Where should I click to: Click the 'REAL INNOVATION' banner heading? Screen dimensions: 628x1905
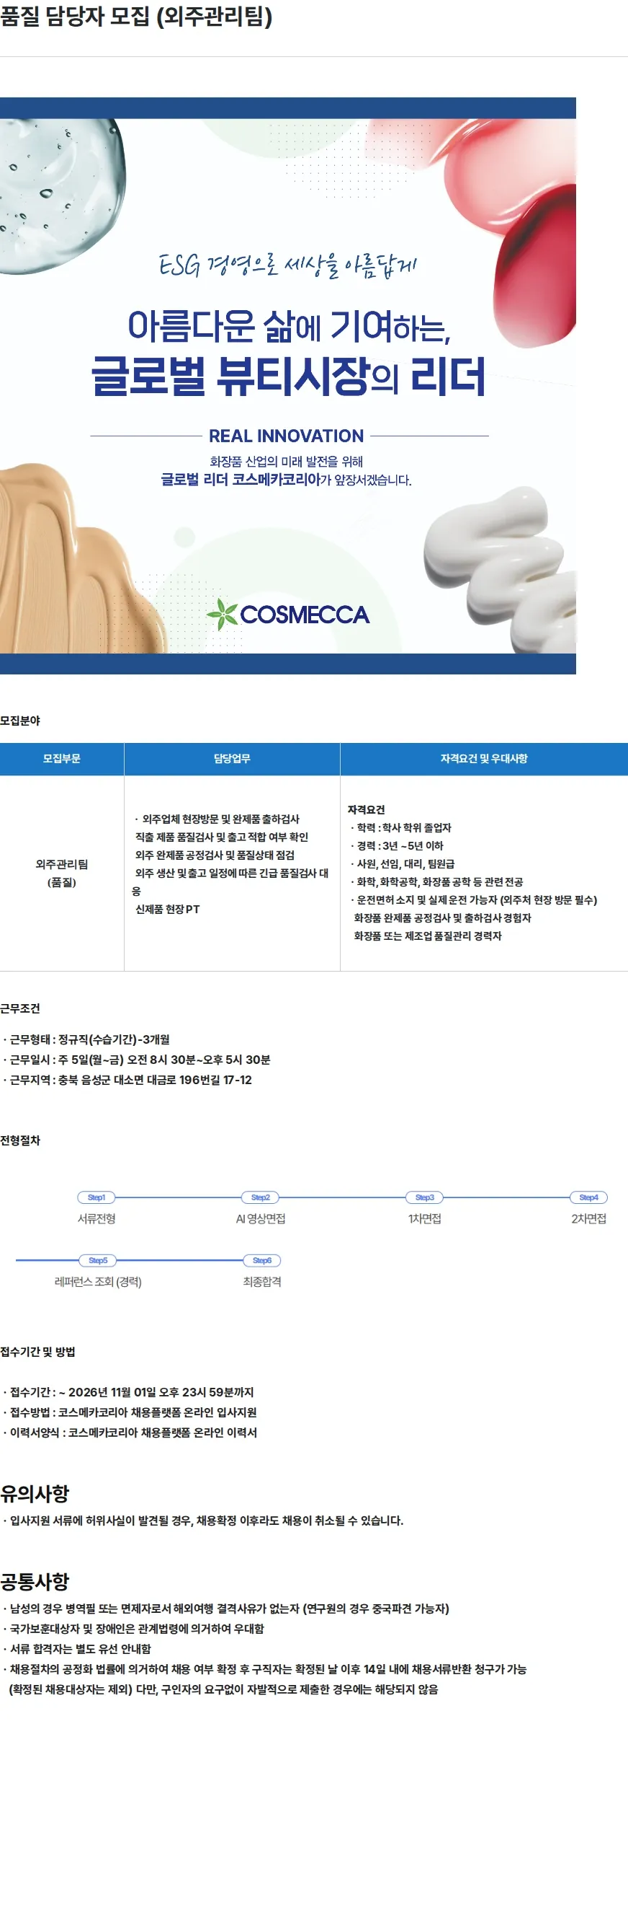tap(287, 436)
